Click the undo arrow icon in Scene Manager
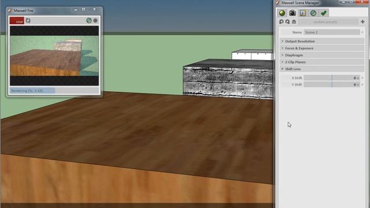 [282, 22]
